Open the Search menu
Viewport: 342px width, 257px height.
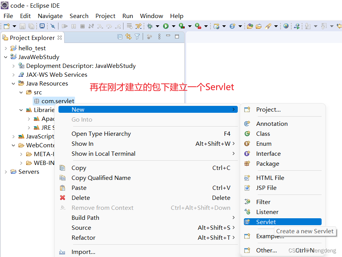79,16
